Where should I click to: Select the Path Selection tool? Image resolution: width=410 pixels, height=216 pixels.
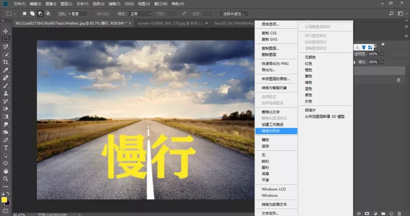[5, 155]
